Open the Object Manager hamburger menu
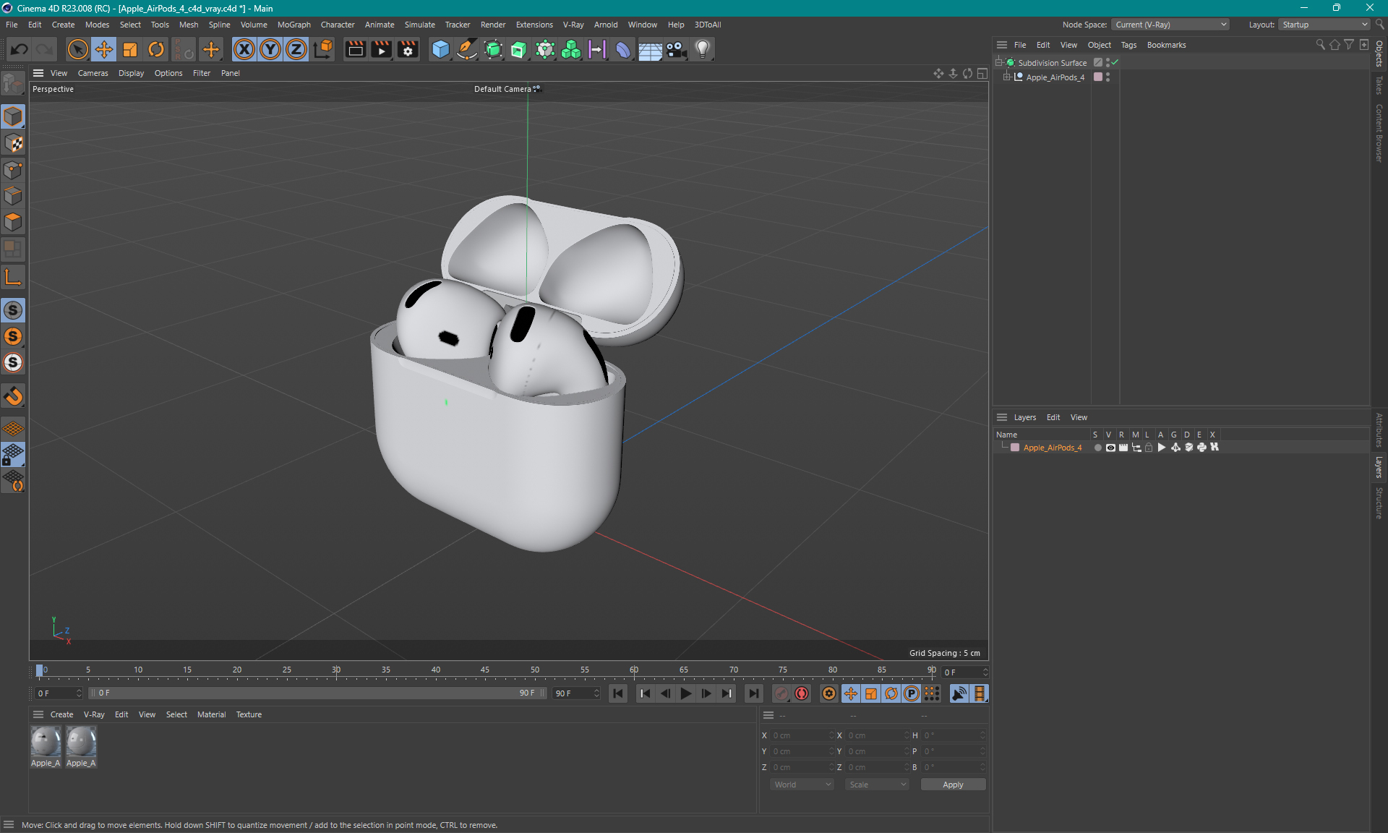Screen dimensions: 1388x833 click(x=1002, y=45)
